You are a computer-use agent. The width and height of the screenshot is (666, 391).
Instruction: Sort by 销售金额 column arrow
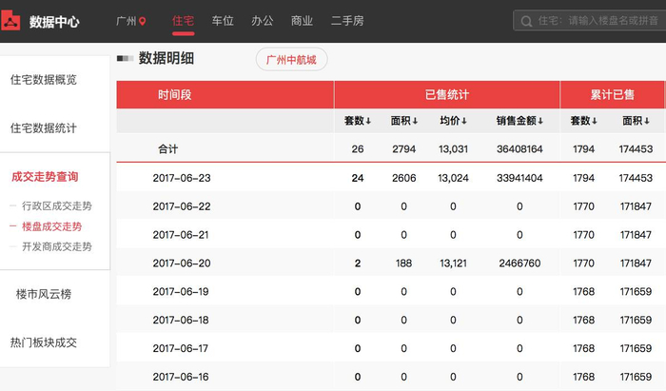click(x=540, y=121)
